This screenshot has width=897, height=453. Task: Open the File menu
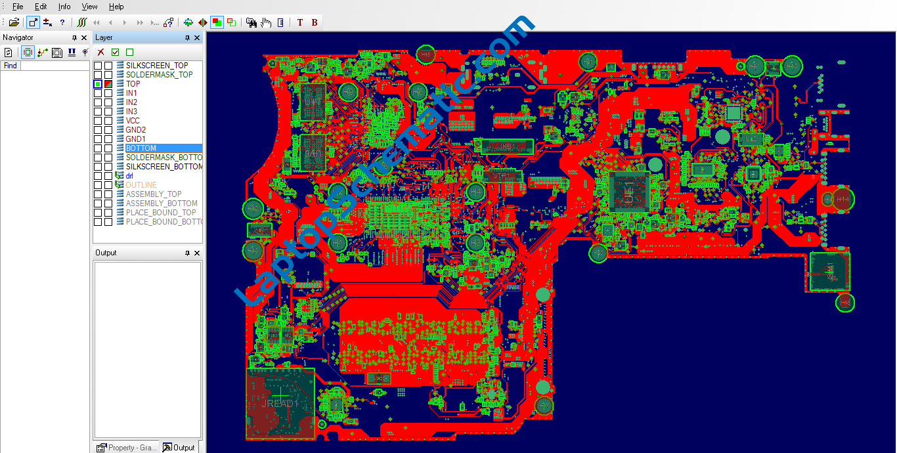coord(18,7)
